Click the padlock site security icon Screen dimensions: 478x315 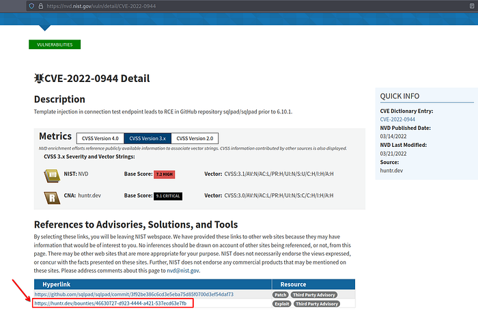coord(40,5)
